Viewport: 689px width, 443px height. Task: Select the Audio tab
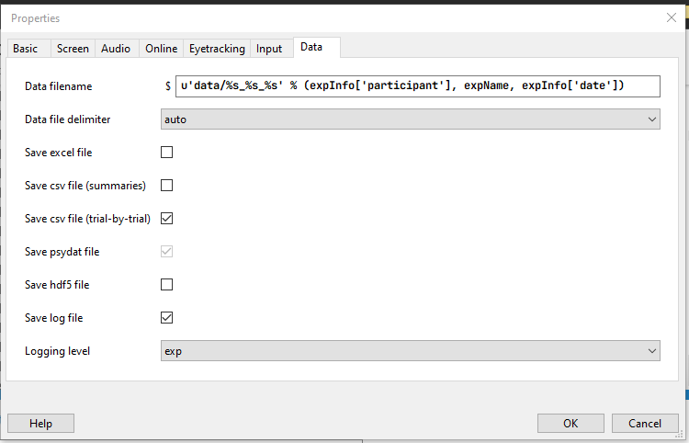click(117, 49)
